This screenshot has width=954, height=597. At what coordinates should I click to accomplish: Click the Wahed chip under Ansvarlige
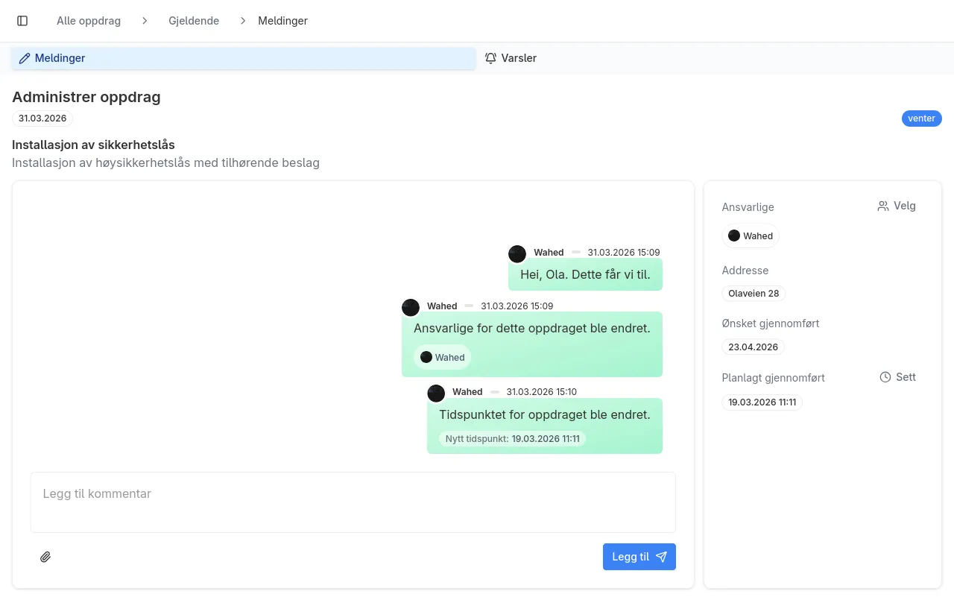(x=751, y=236)
